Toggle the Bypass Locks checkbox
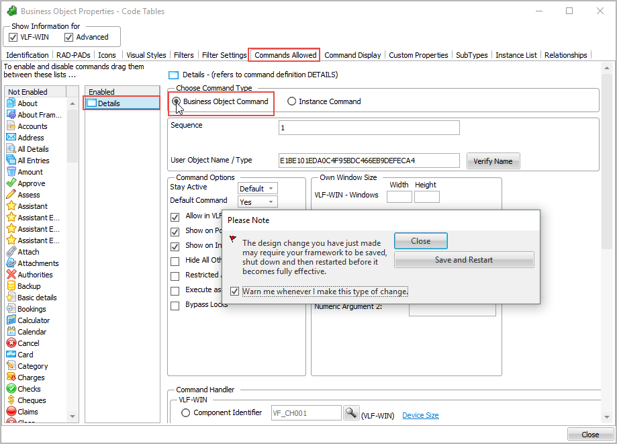The image size is (617, 444). point(175,306)
